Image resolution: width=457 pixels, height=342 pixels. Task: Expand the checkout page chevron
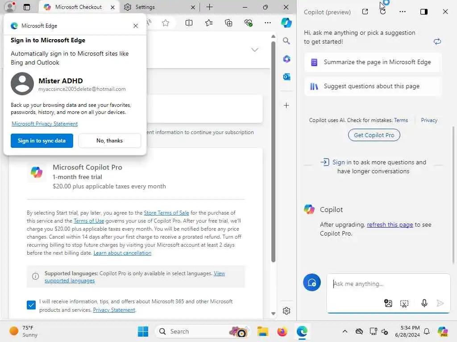[x=255, y=50]
